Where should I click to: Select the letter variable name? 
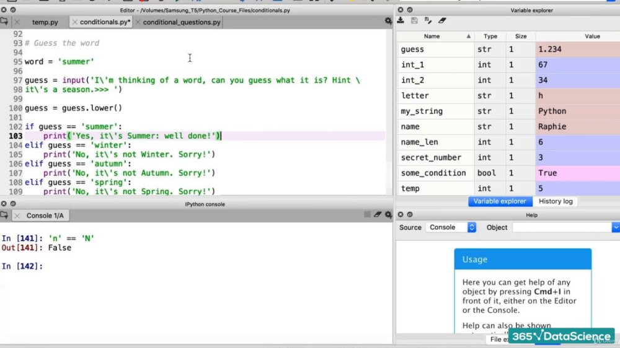(415, 95)
